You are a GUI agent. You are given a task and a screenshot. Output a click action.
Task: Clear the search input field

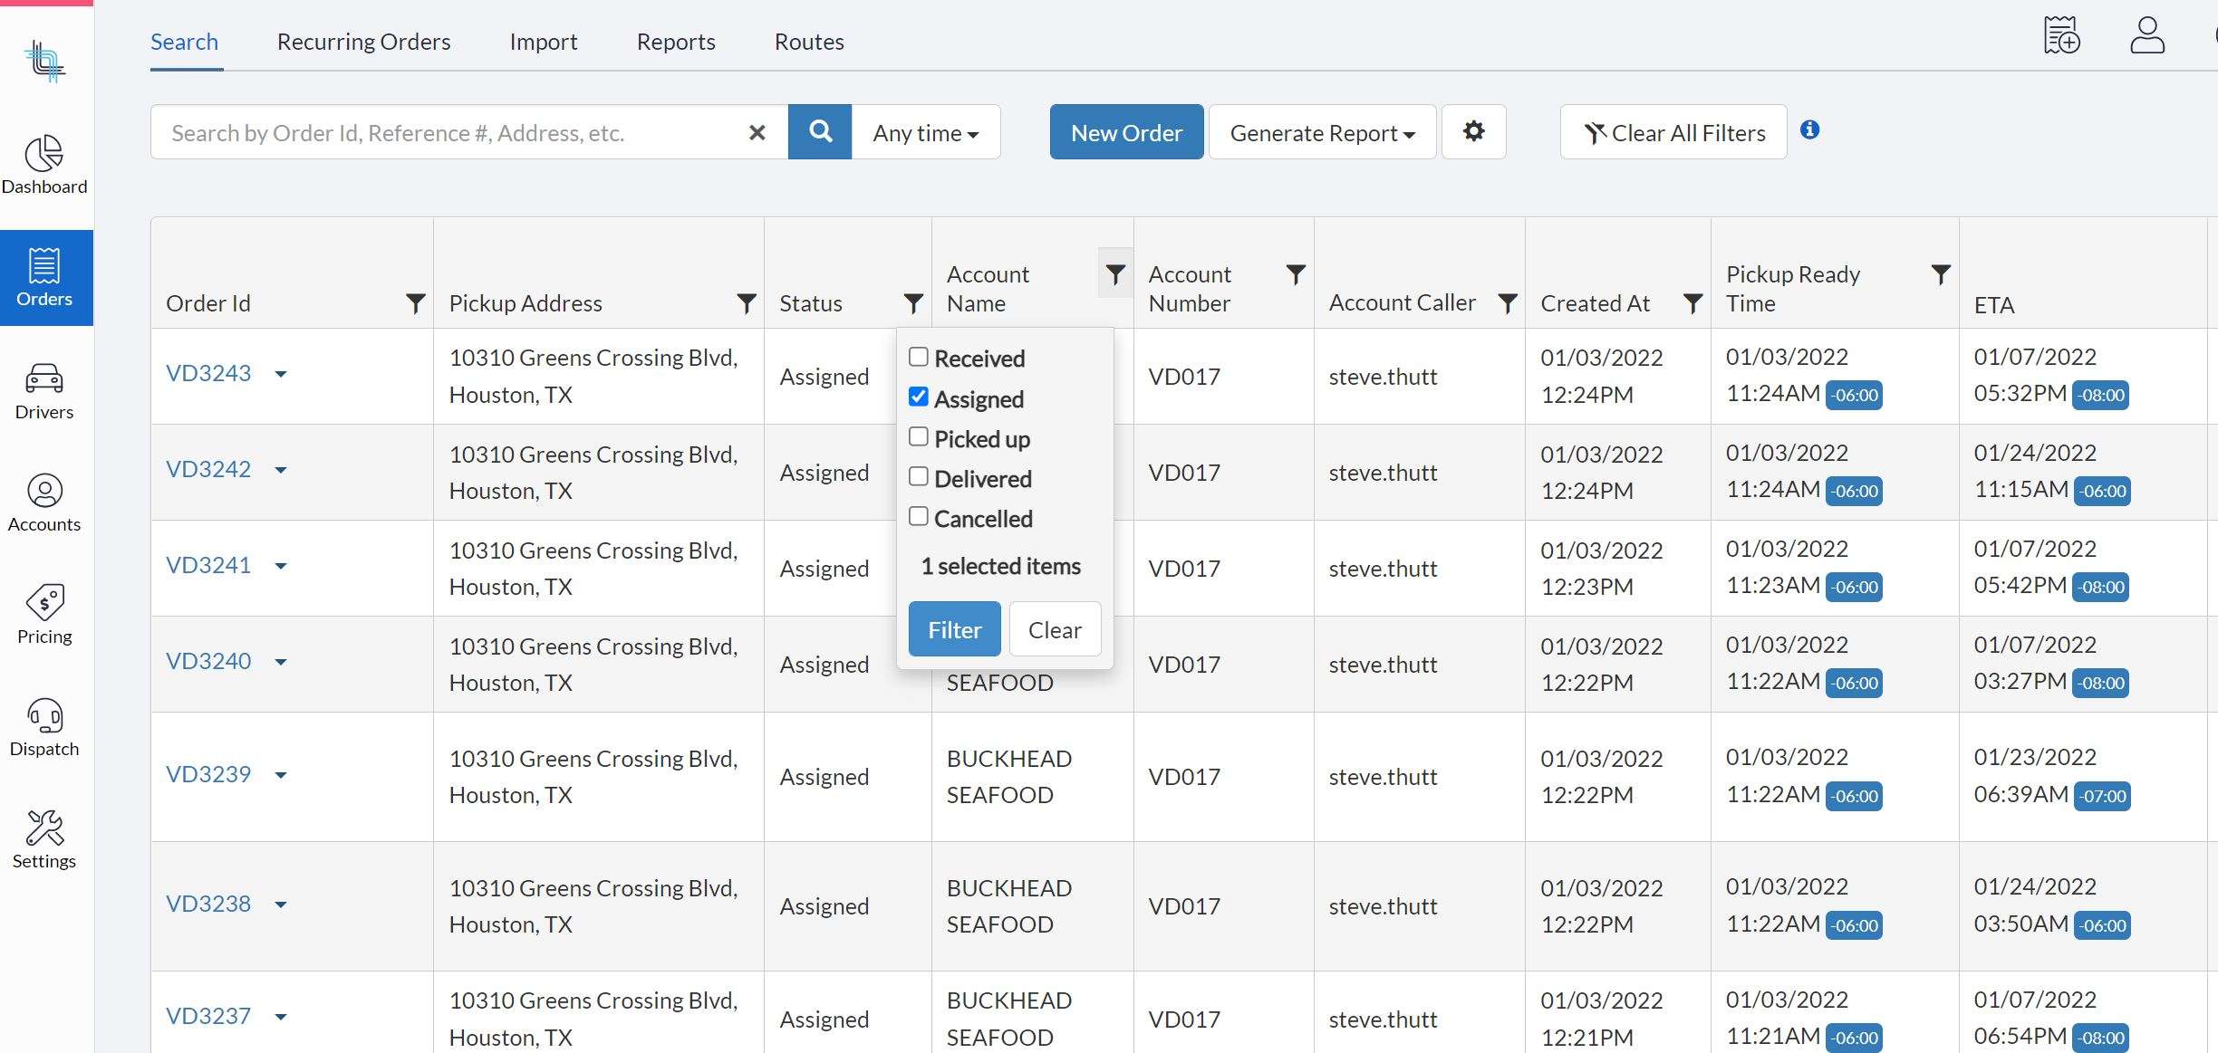[x=757, y=131]
